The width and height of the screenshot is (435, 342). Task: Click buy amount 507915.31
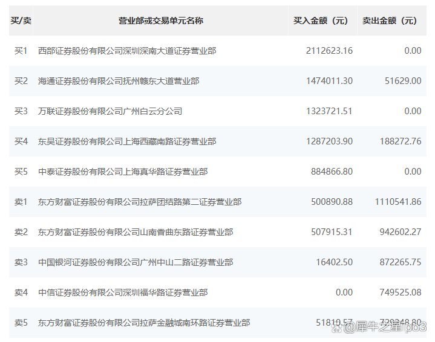point(332,232)
